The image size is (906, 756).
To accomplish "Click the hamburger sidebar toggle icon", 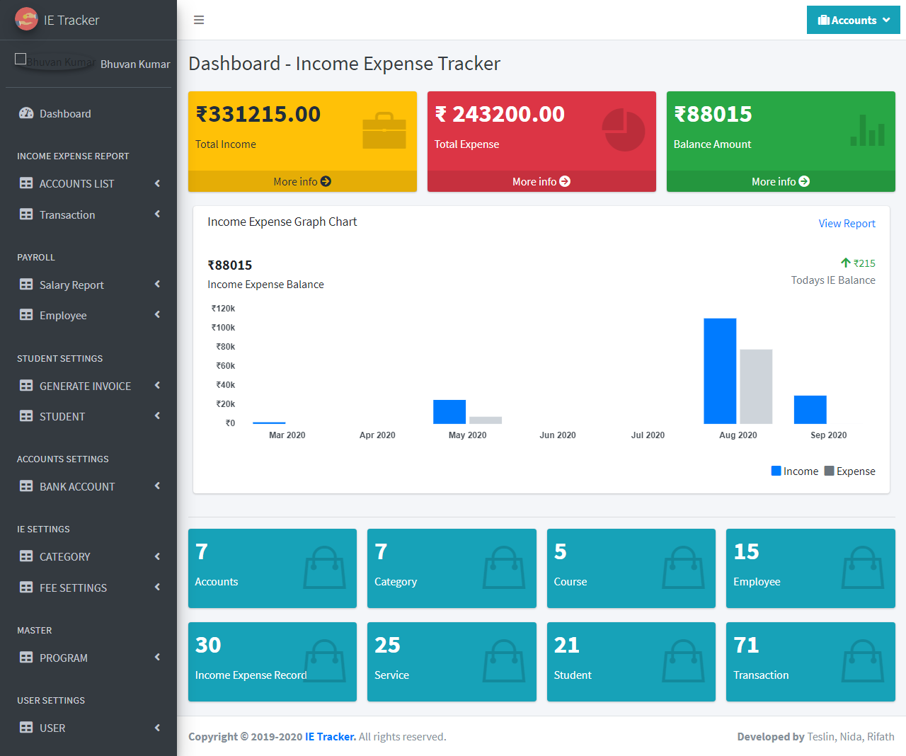I will pyautogui.click(x=199, y=20).
